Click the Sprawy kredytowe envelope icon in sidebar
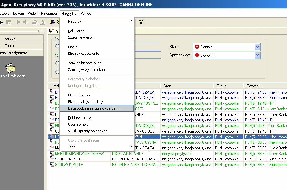287x190 pixels. (10, 68)
